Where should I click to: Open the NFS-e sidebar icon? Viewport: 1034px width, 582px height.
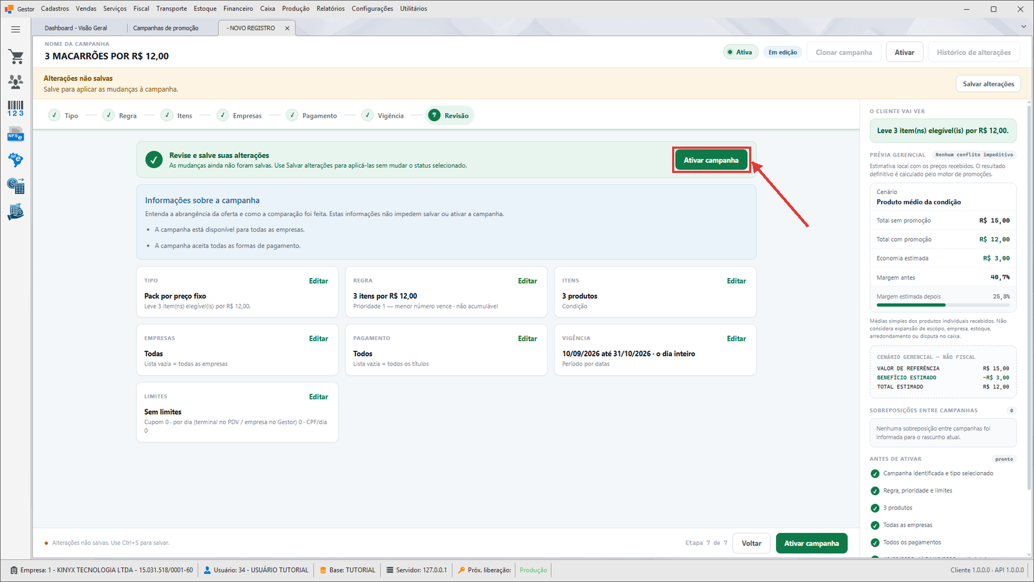[16, 135]
